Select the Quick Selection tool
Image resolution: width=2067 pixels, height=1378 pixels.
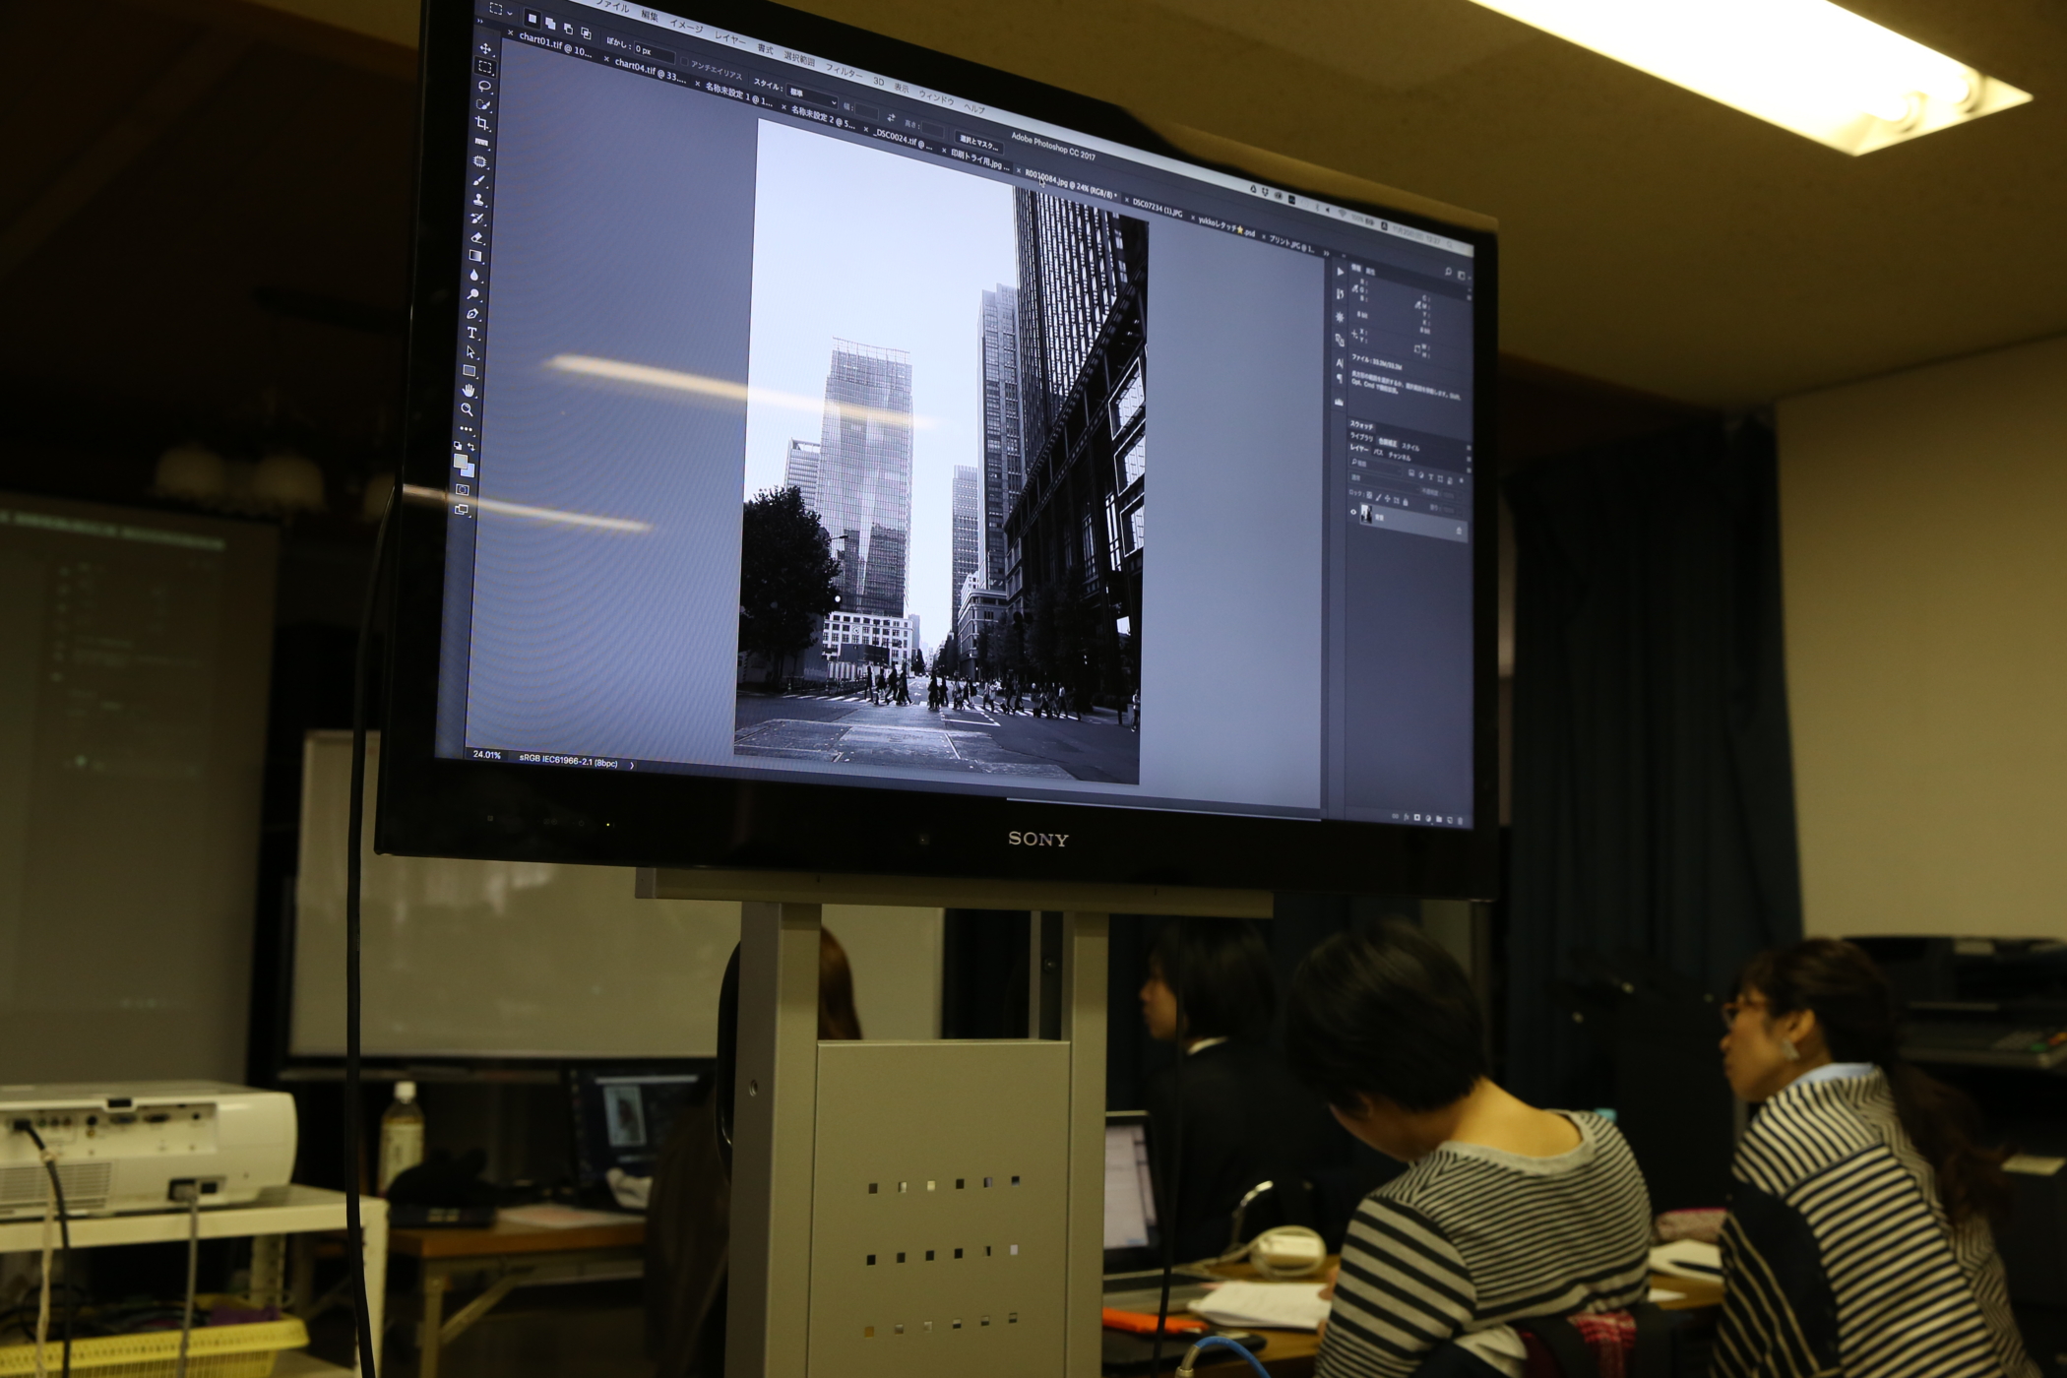point(483,104)
